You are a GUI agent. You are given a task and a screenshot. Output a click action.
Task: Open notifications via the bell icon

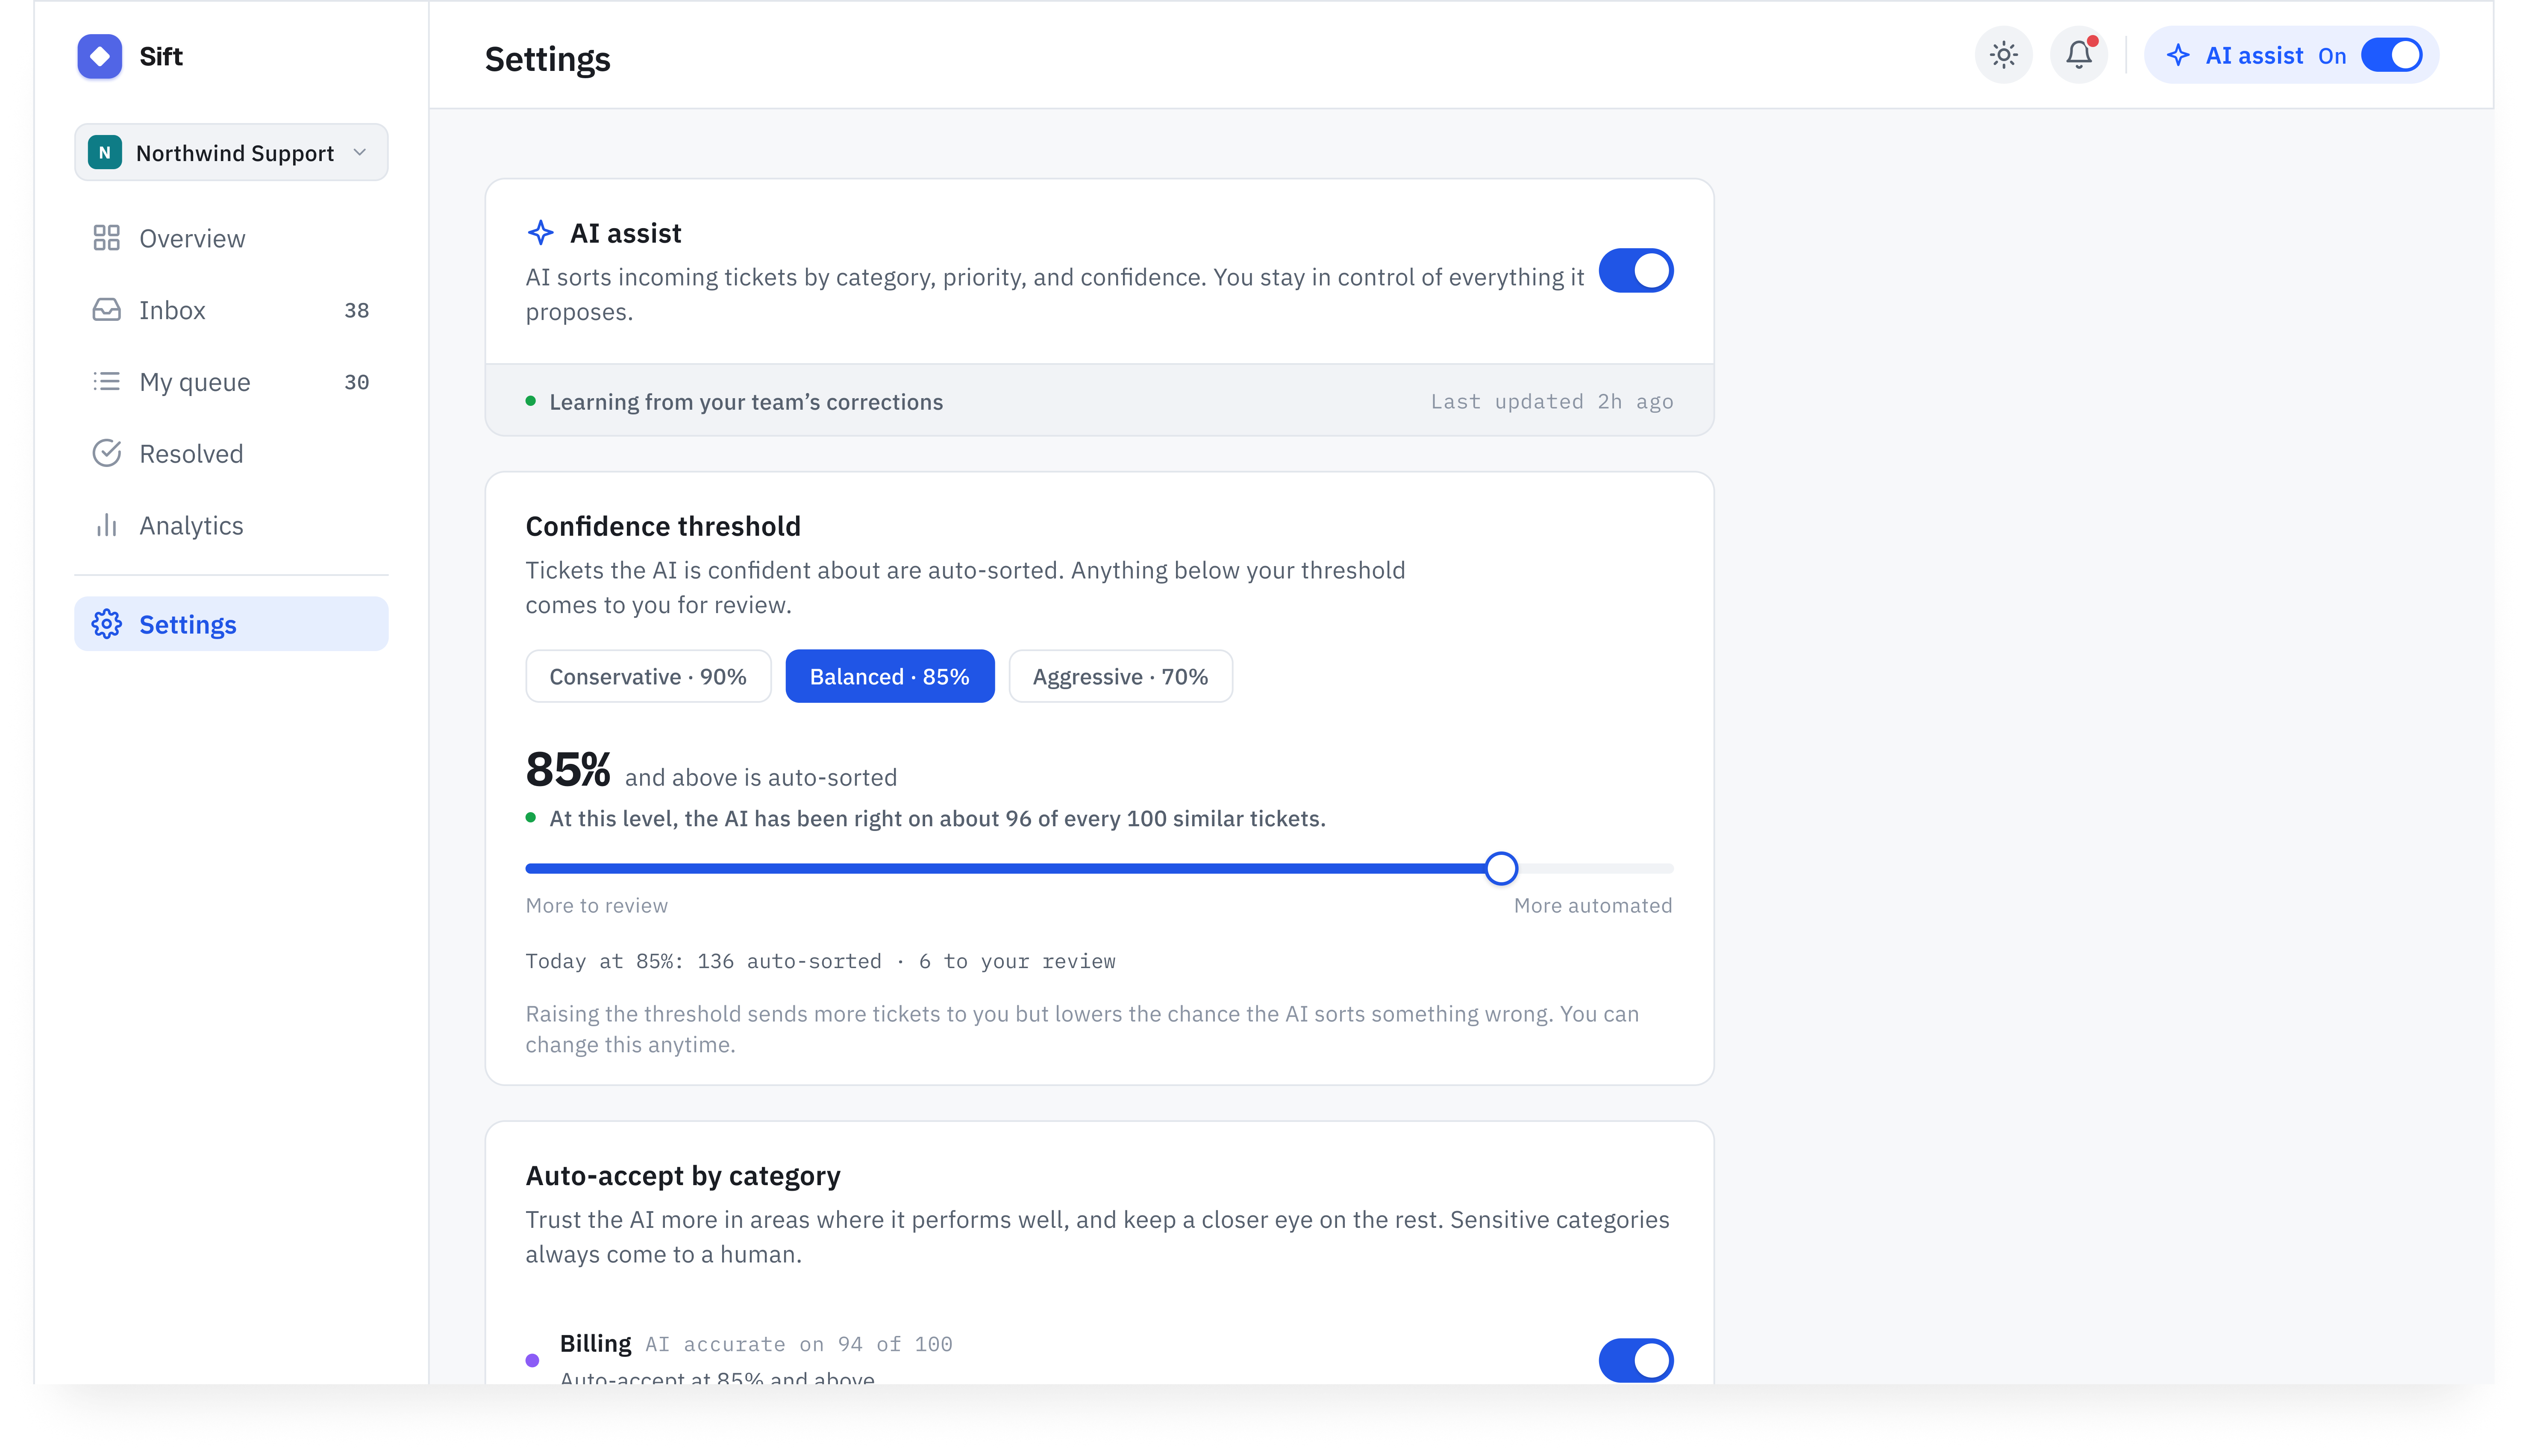(x=2079, y=55)
